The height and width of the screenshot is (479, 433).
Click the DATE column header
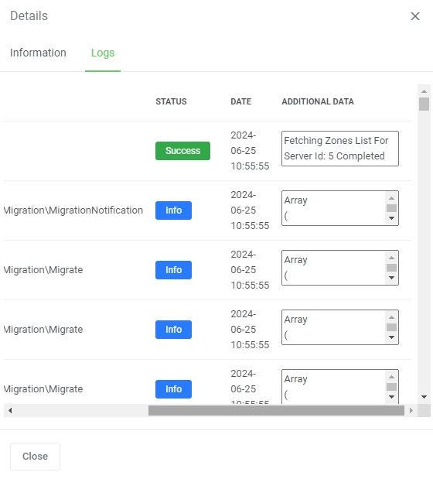[241, 101]
